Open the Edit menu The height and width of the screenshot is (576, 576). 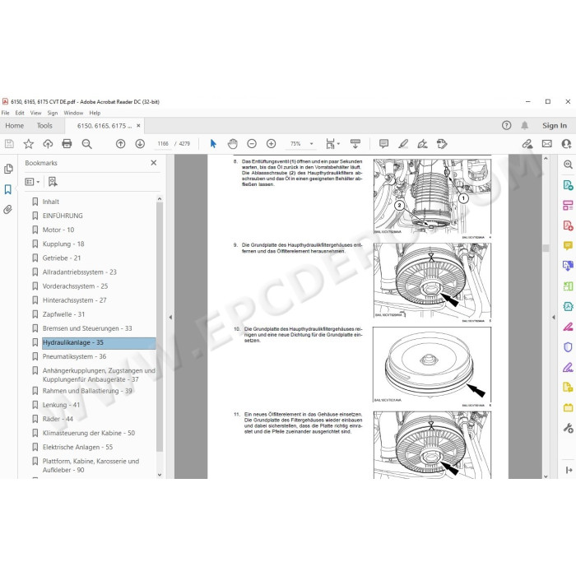20,114
